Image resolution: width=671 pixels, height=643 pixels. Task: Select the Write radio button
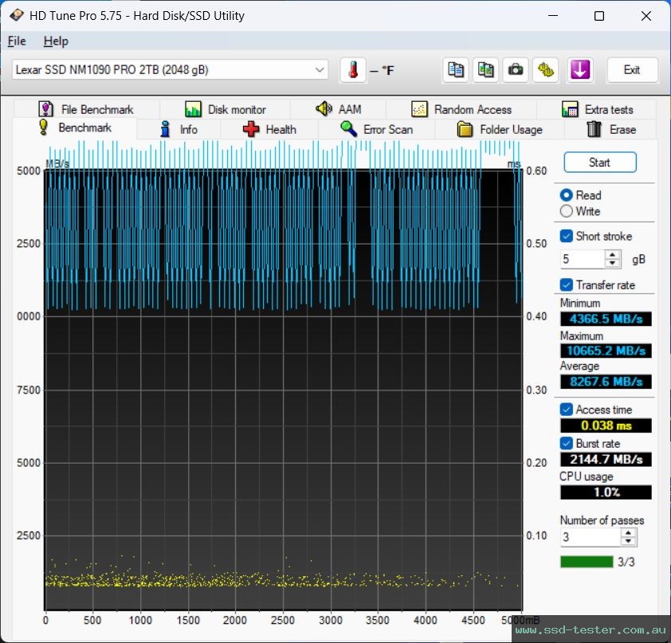coord(567,211)
